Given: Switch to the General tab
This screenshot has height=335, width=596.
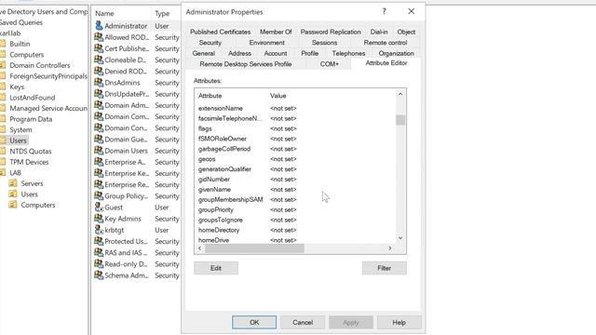Looking at the screenshot, I should (203, 53).
